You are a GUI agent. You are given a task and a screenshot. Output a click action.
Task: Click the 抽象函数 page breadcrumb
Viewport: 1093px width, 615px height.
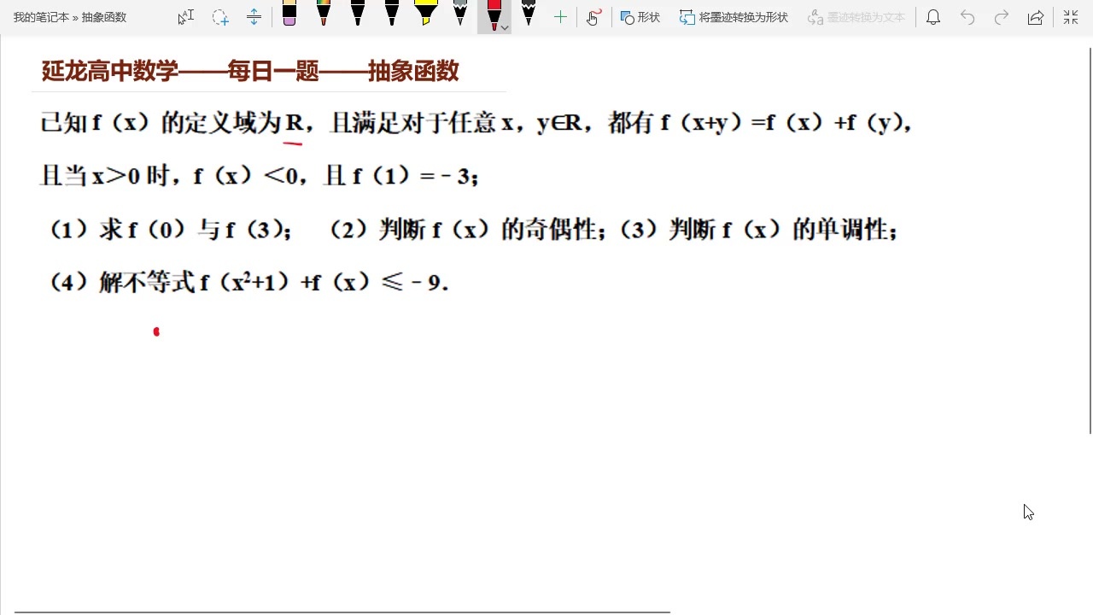tap(104, 17)
